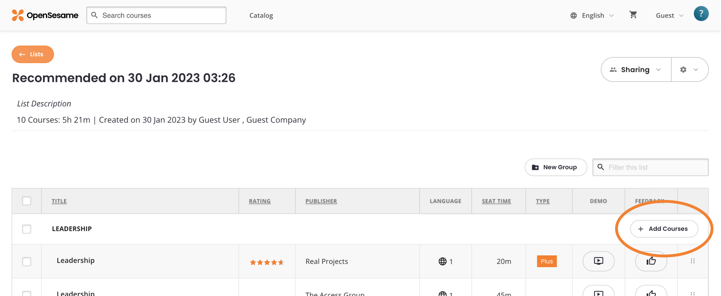The width and height of the screenshot is (721, 296).
Task: Click the folder icon on New Group
Action: (535, 167)
